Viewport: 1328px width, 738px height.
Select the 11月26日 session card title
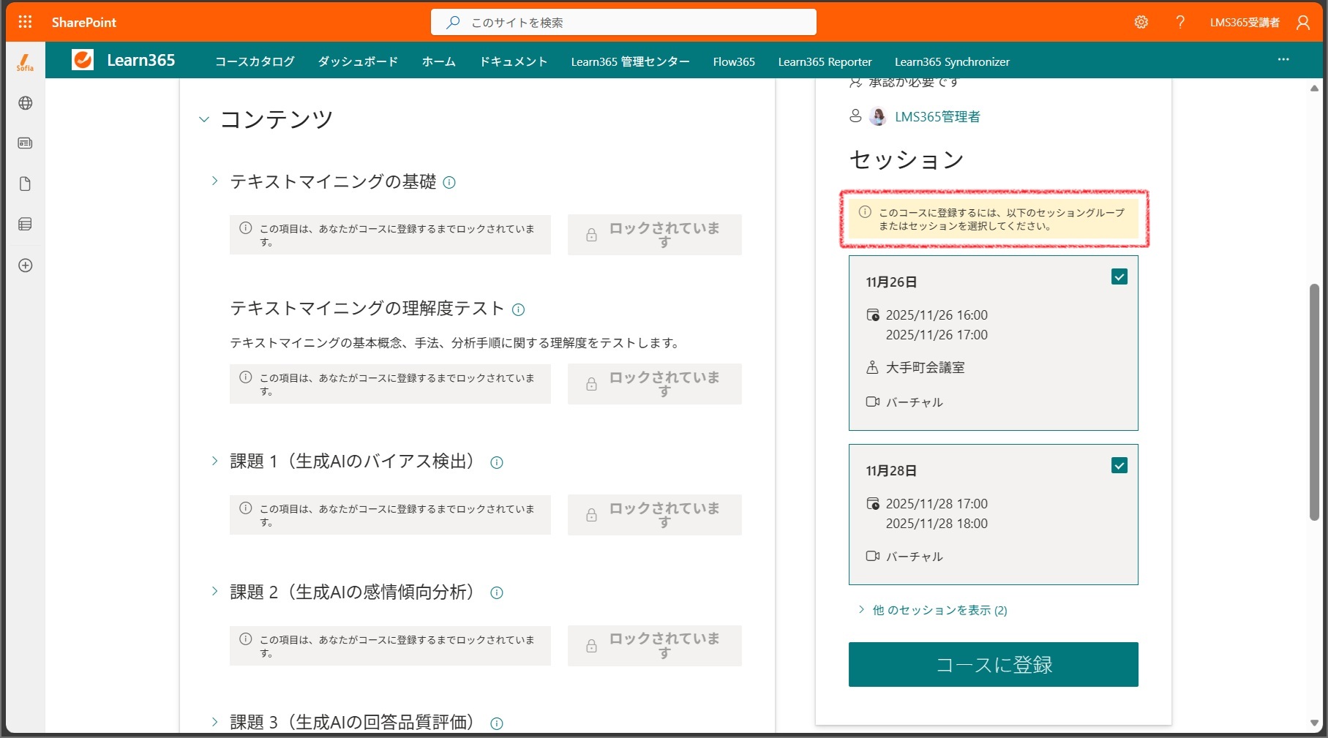891,282
